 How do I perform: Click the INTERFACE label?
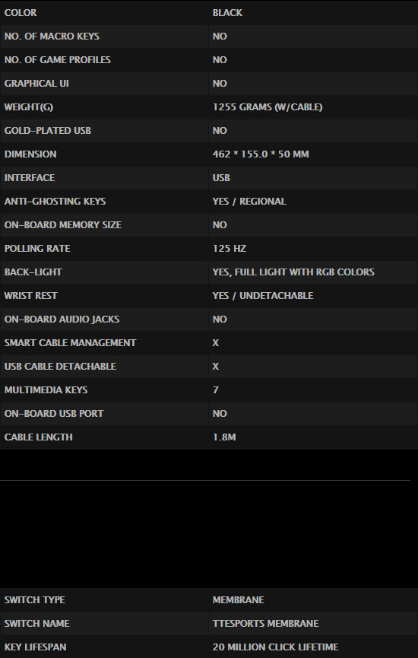pyautogui.click(x=30, y=177)
